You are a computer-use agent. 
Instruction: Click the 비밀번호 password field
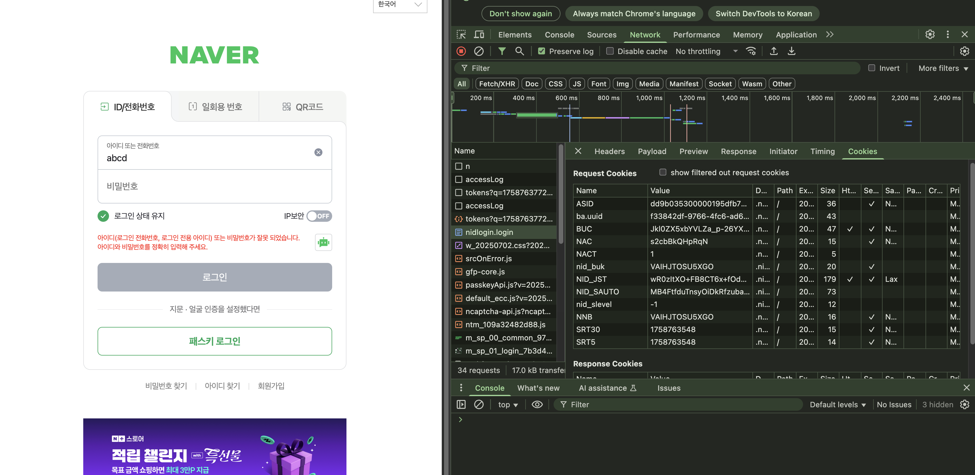[215, 186]
